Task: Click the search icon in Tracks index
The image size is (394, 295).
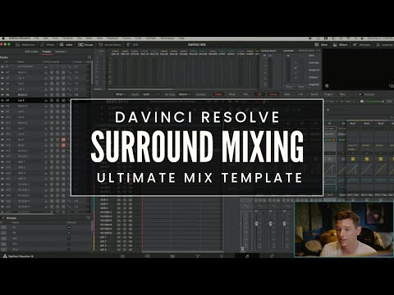Action: pos(89,57)
